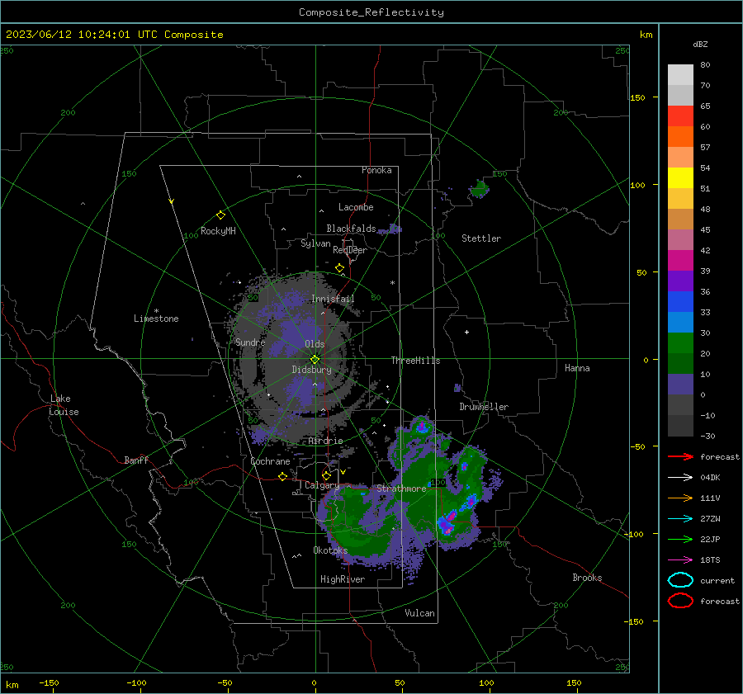Click the Ponoka label
The height and width of the screenshot is (694, 743).
click(376, 170)
